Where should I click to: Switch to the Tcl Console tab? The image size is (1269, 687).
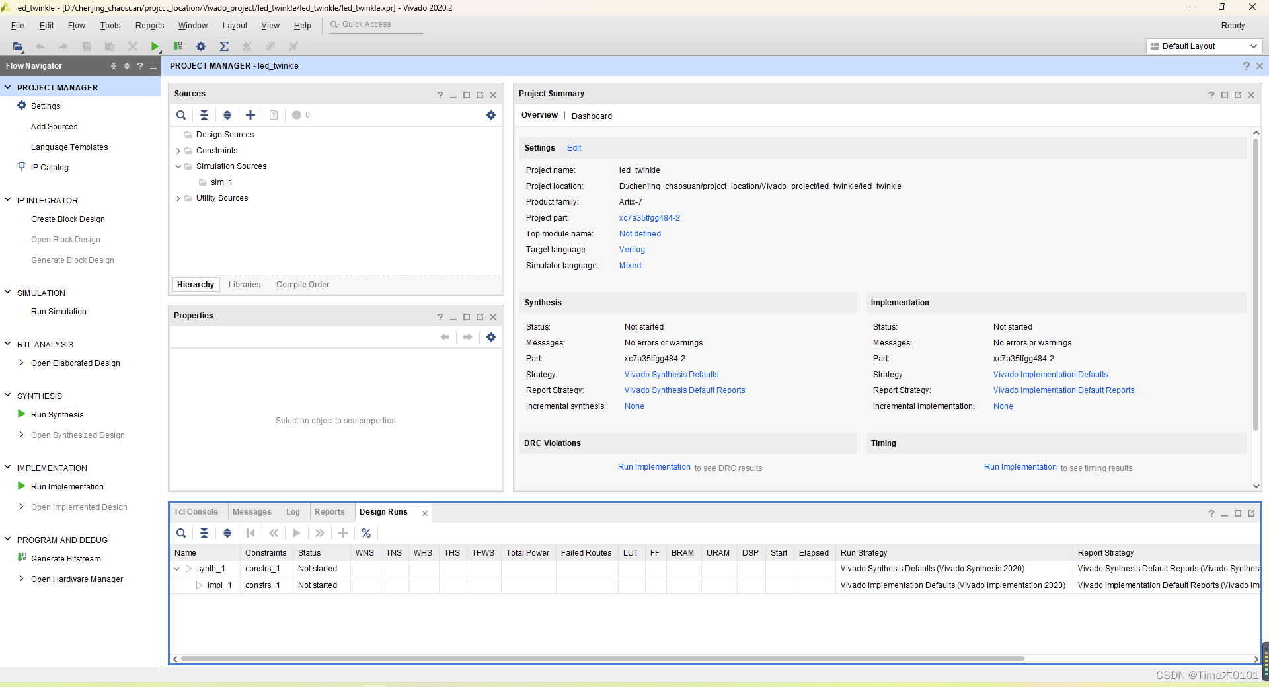click(x=196, y=512)
